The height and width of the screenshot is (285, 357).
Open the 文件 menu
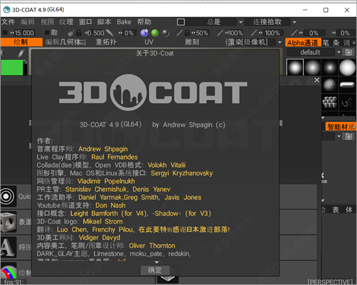click(x=8, y=22)
